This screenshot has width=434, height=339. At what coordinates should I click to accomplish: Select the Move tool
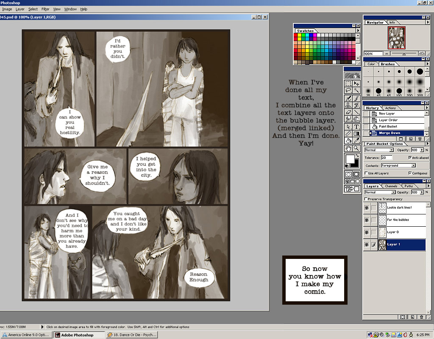click(x=356, y=83)
